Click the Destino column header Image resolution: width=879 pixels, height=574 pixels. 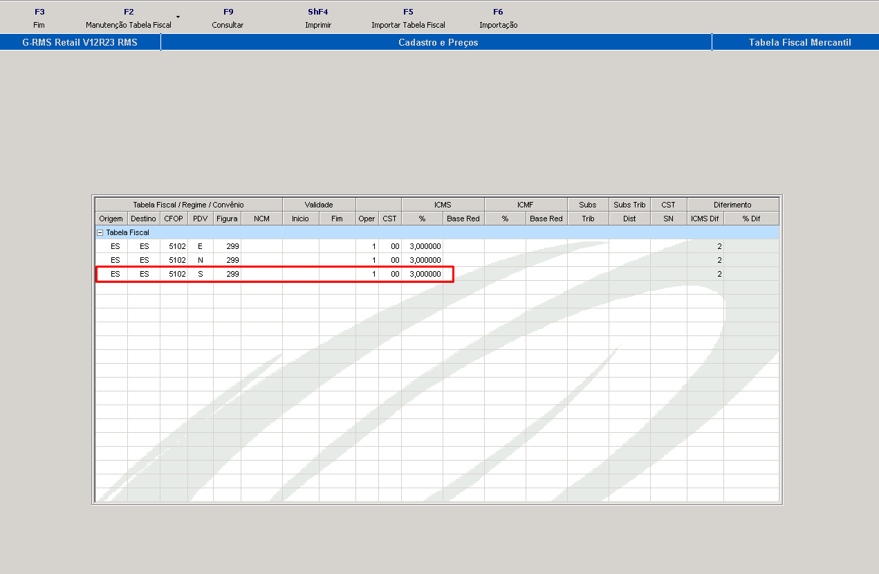[144, 219]
